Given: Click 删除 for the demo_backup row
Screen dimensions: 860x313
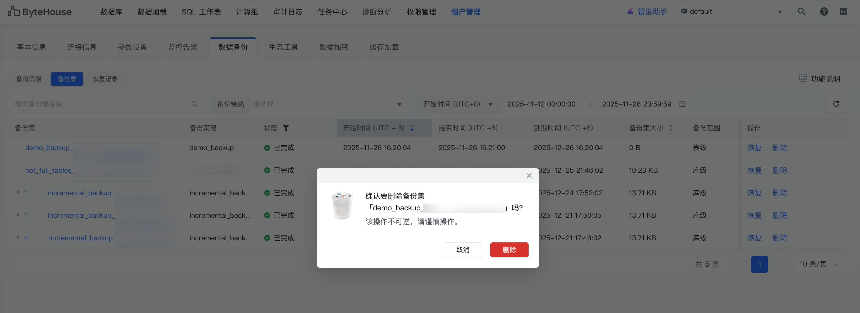Looking at the screenshot, I should 780,148.
